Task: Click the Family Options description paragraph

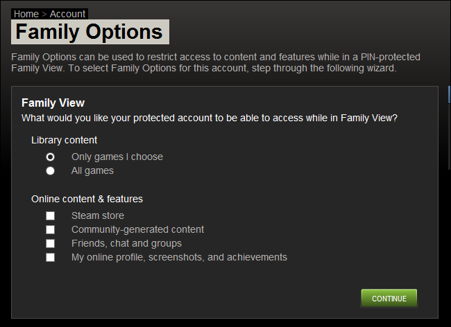Action: point(216,63)
